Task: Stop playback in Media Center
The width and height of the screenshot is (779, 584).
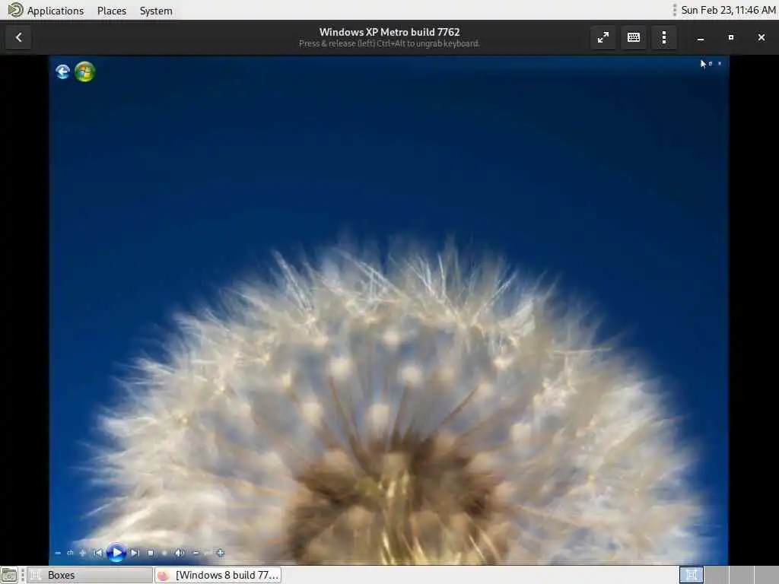Action: [x=151, y=553]
